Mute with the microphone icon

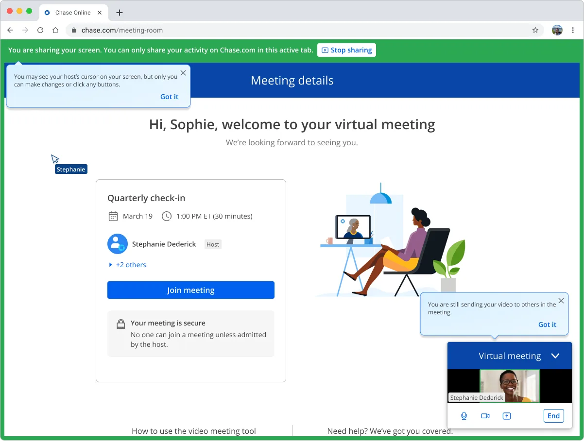pyautogui.click(x=464, y=416)
